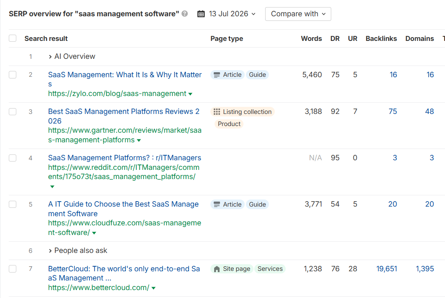Open the dropdown arrow below the reddit URL
Viewport: 445px width, 298px height.
pyautogui.click(x=52, y=187)
